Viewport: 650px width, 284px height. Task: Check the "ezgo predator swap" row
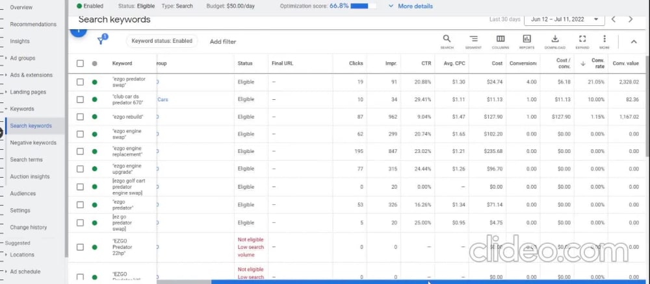[x=80, y=82]
